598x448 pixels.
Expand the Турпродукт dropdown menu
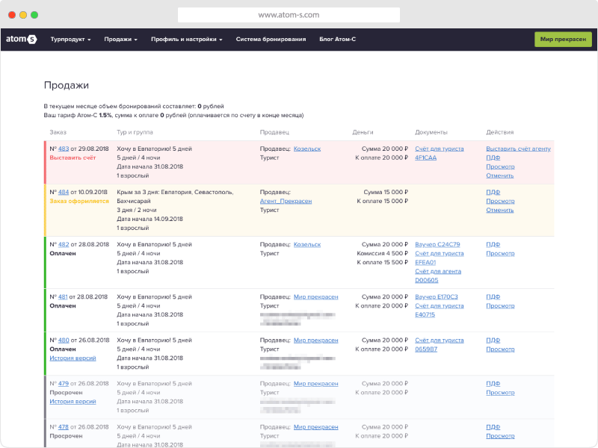(x=70, y=40)
